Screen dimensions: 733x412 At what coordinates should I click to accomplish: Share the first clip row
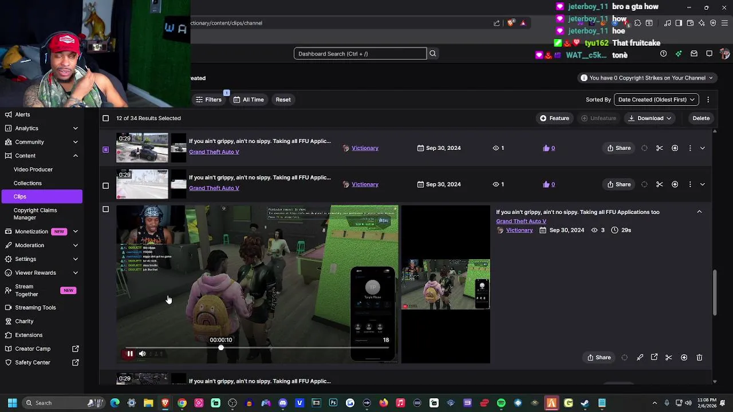click(x=618, y=148)
